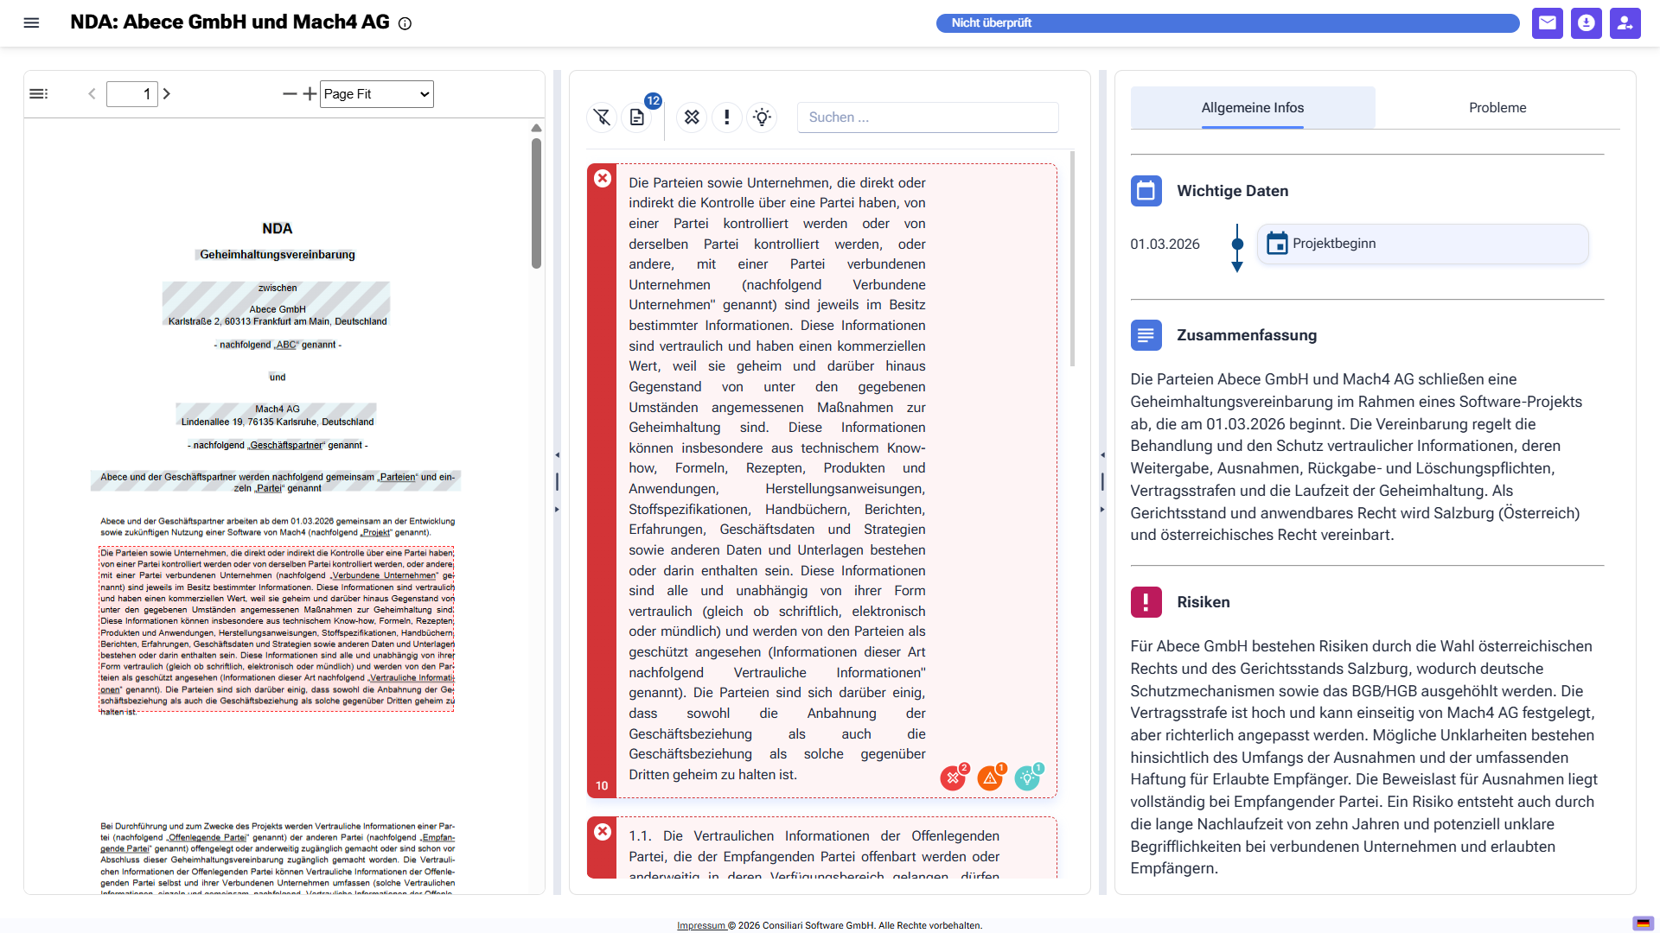Image resolution: width=1660 pixels, height=933 pixels.
Task: Click the Nicht überprüft status bar
Action: 1228,23
